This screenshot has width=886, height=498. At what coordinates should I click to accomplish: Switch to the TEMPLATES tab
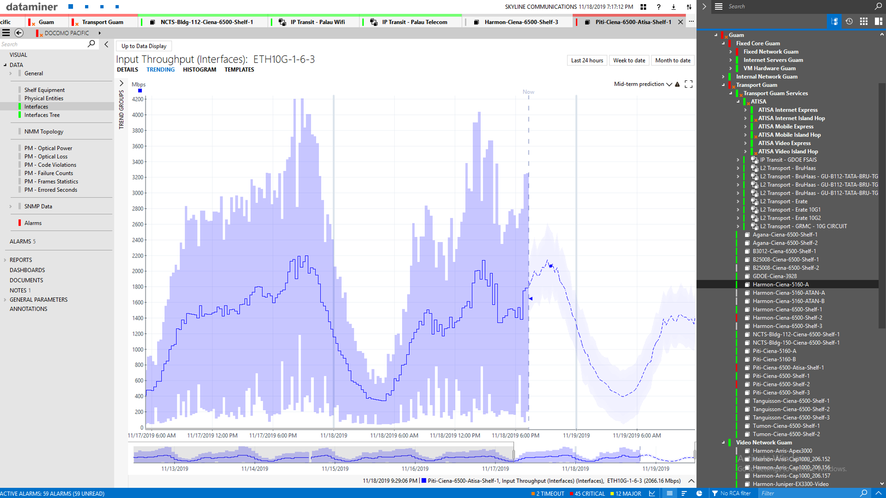(239, 70)
